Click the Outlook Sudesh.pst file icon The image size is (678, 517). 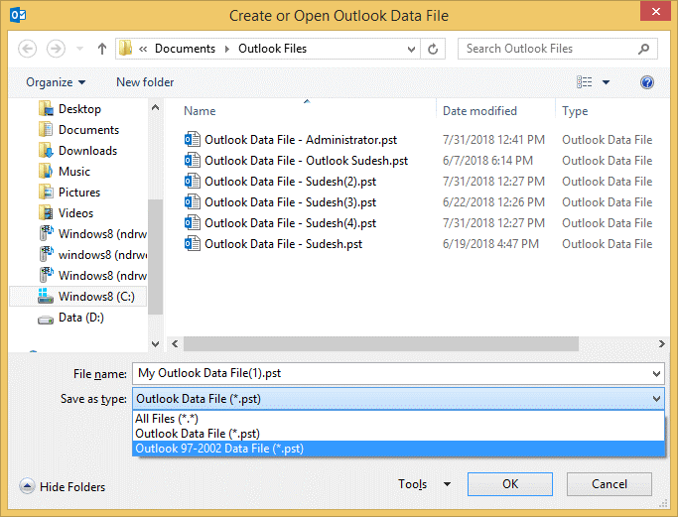[193, 160]
